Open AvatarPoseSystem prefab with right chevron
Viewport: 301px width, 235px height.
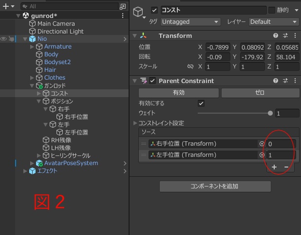coord(125,163)
